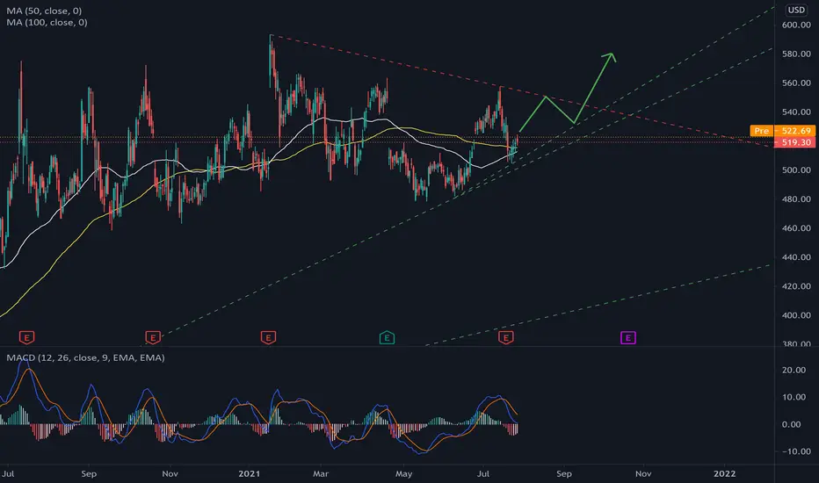Click the earnings marker below July 2020
Viewport: 819px width, 483px height.
click(x=26, y=338)
